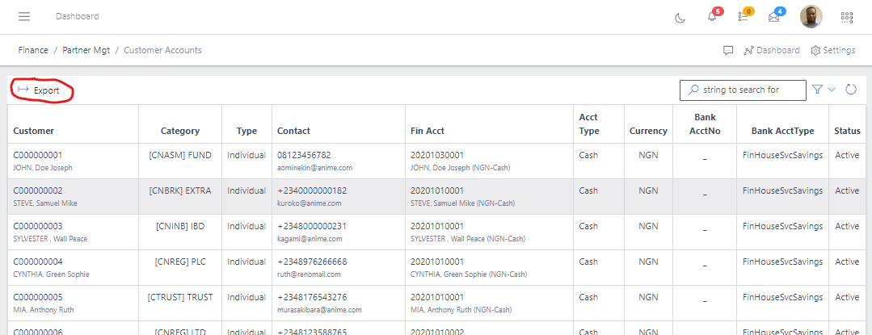The height and width of the screenshot is (335, 872).
Task: Click MIA, Anthony Ruth (NGN-Cash) text
Action: [x=461, y=310]
